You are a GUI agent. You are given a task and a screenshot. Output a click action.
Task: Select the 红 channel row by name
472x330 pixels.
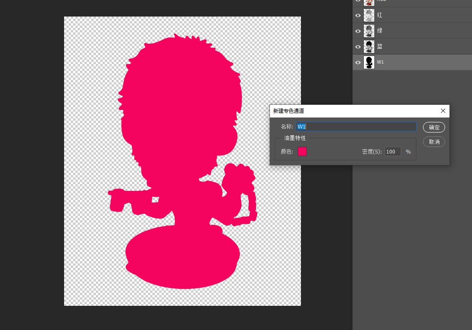point(380,15)
